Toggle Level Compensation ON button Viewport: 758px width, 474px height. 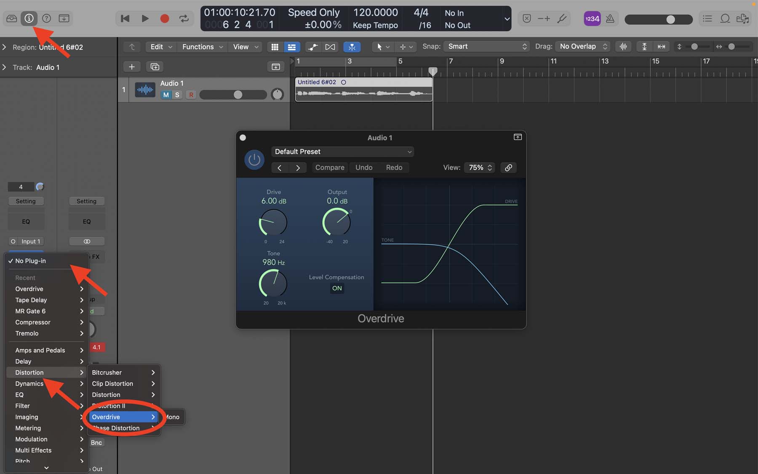(x=337, y=288)
